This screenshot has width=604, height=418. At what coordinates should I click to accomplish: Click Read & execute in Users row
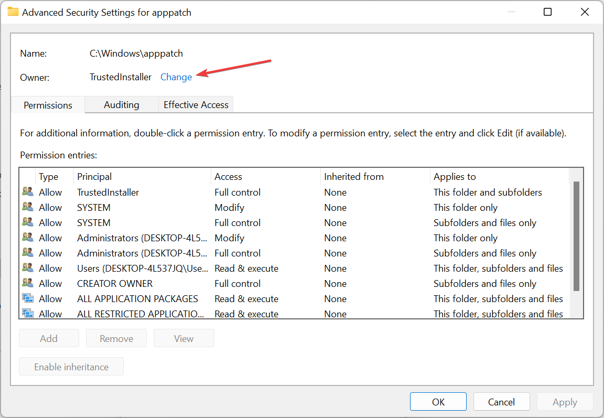pyautogui.click(x=246, y=268)
